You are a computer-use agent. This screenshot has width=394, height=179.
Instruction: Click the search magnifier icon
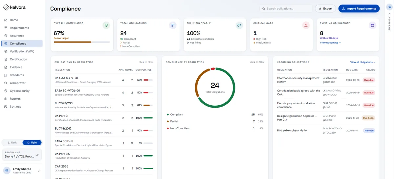[264, 9]
